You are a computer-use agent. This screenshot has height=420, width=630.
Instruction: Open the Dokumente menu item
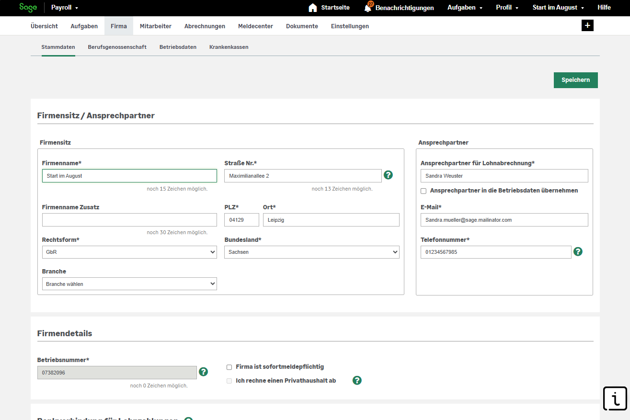(x=302, y=26)
